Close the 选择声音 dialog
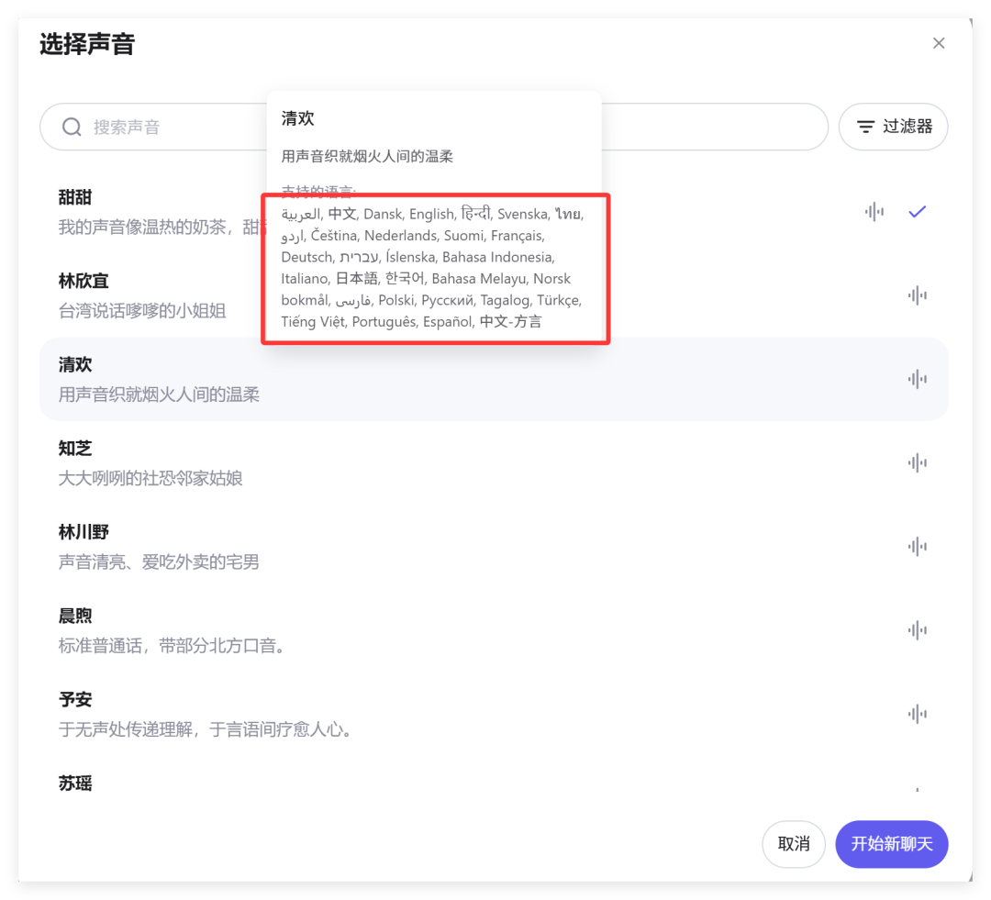The height and width of the screenshot is (900, 991). pyautogui.click(x=939, y=42)
